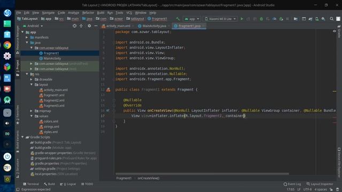342x192 pixels.
Task: Expand the mipmap folder
Action: tap(32, 111)
